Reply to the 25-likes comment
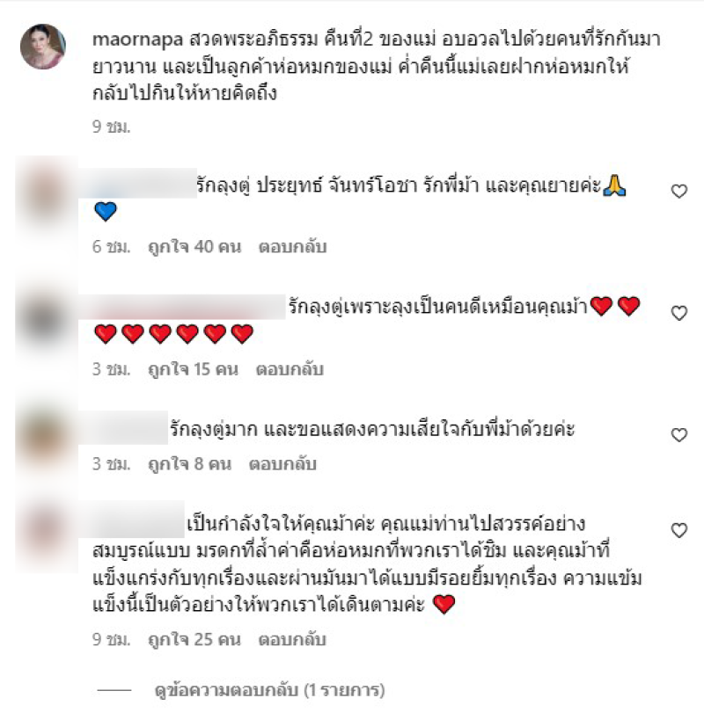704x720 pixels. 292,639
